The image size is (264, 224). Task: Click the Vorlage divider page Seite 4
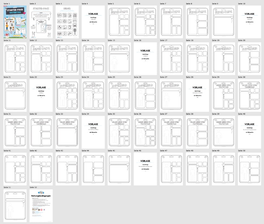click(x=93, y=22)
